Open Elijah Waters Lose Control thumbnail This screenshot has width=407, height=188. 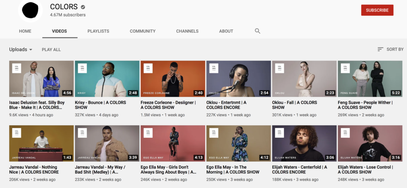[x=370, y=143]
